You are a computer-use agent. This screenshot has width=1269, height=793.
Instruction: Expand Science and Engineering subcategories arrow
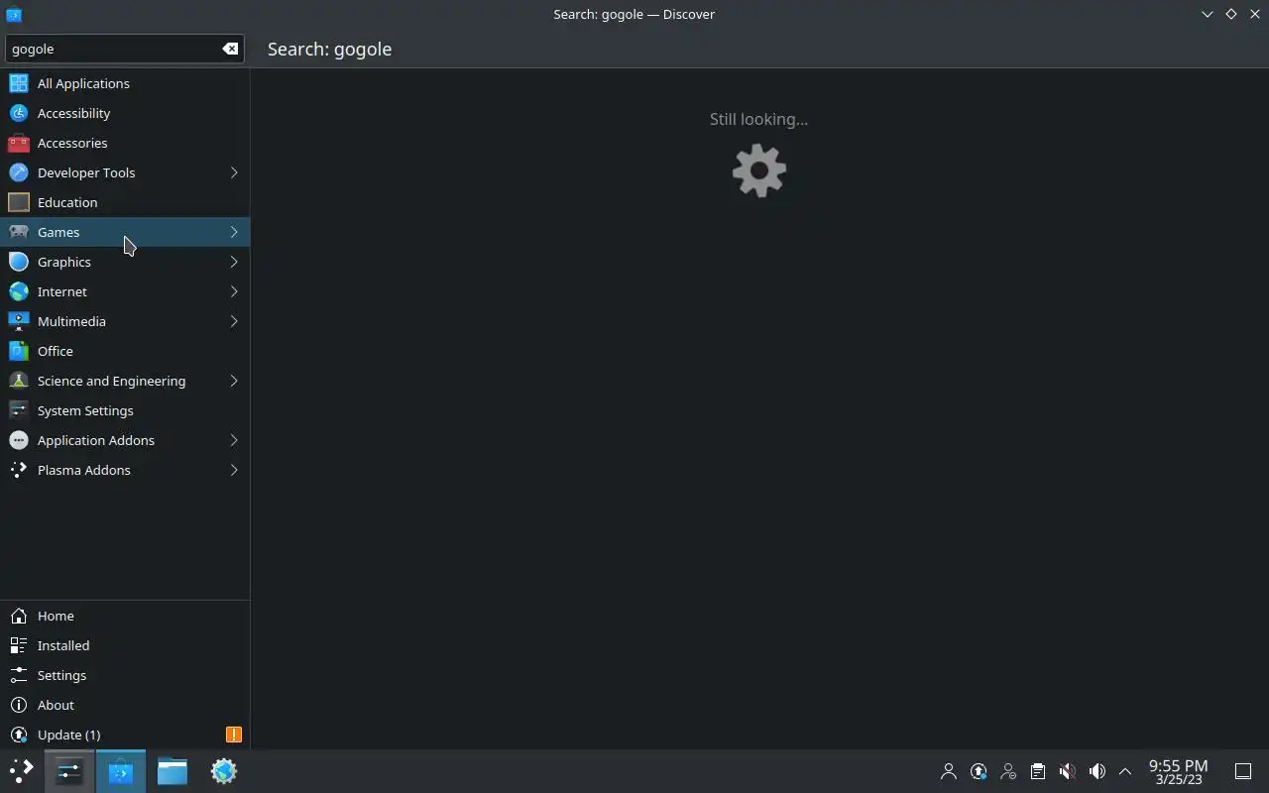click(234, 381)
